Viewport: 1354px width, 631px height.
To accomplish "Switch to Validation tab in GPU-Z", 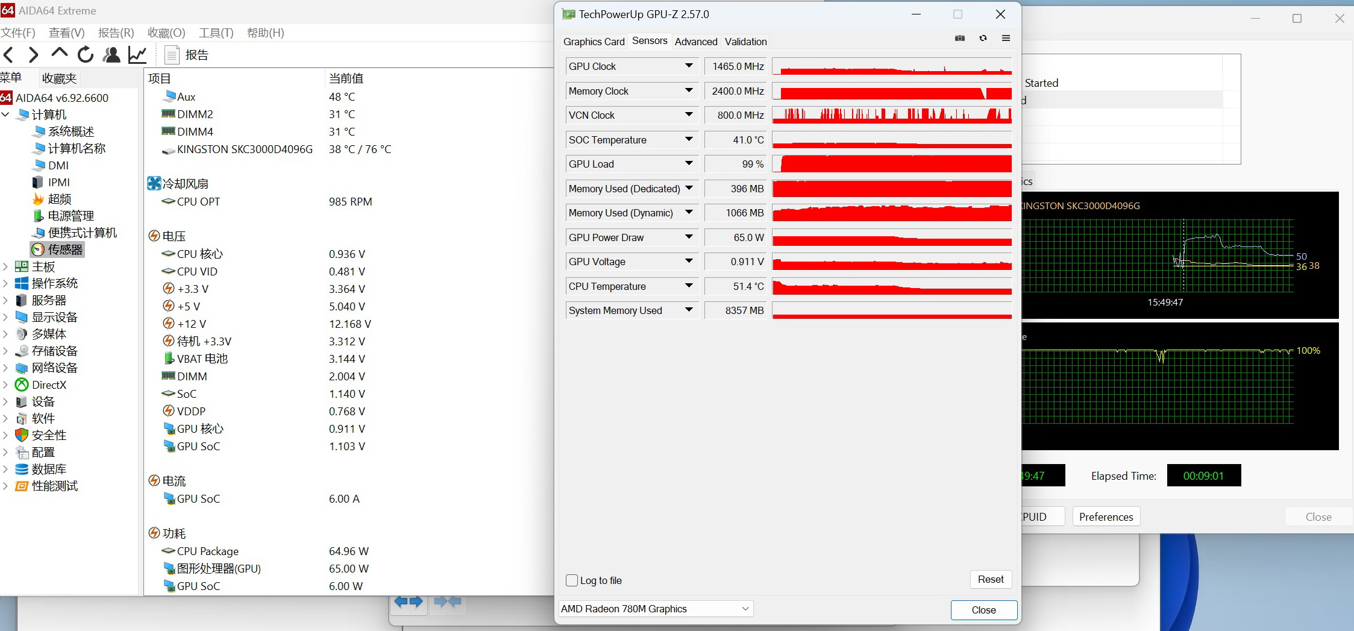I will (x=745, y=42).
